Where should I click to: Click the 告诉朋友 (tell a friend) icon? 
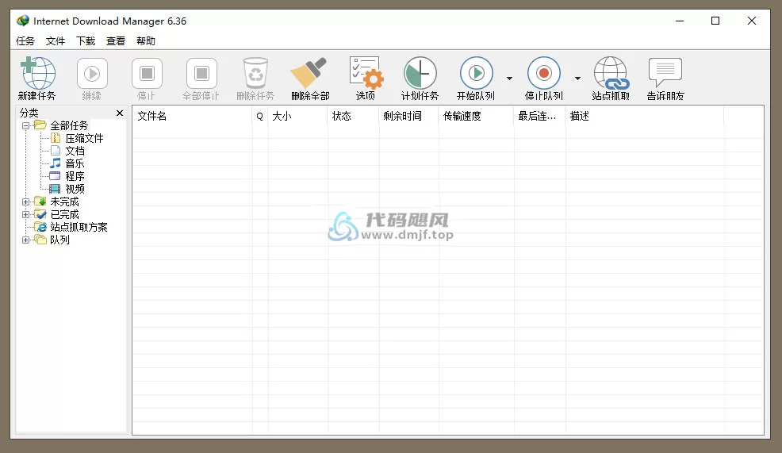click(665, 72)
